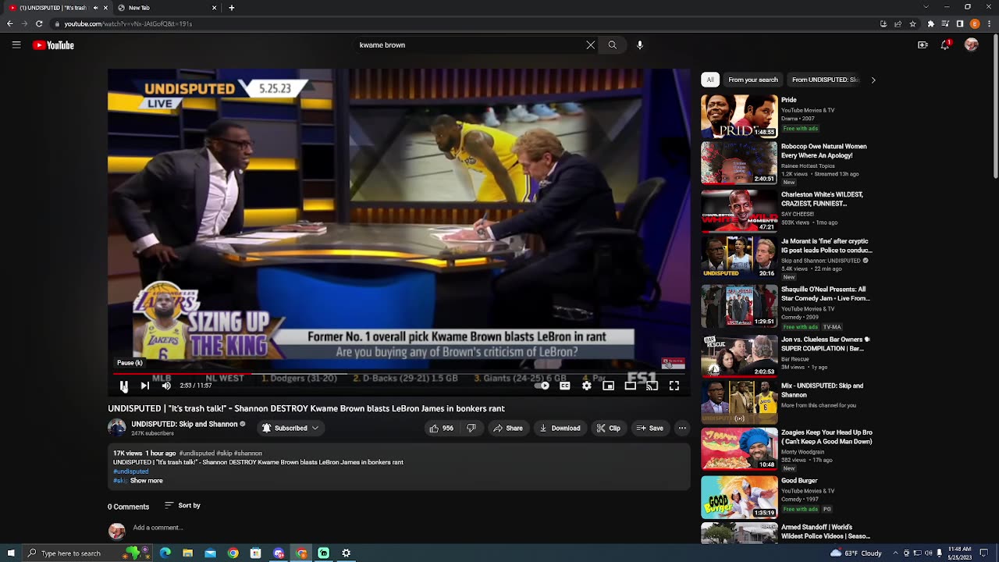Reload the page with the refresh button
The width and height of the screenshot is (999, 562).
(x=38, y=24)
